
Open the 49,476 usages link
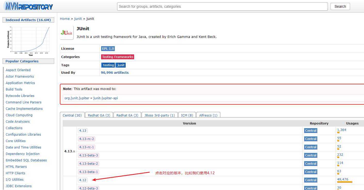343,179
